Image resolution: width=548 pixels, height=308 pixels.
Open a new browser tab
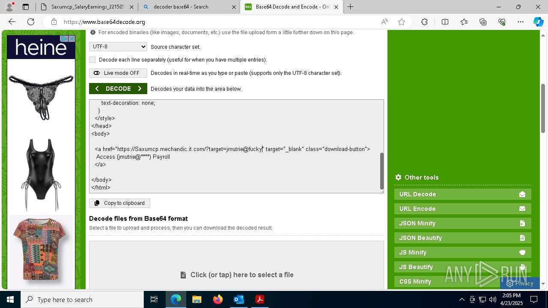click(351, 7)
